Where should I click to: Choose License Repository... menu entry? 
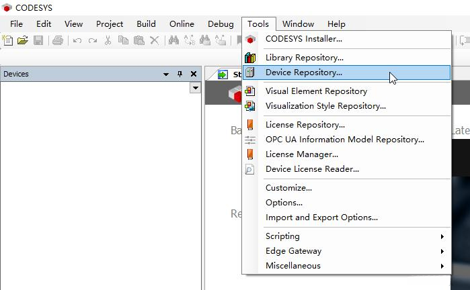point(346,124)
